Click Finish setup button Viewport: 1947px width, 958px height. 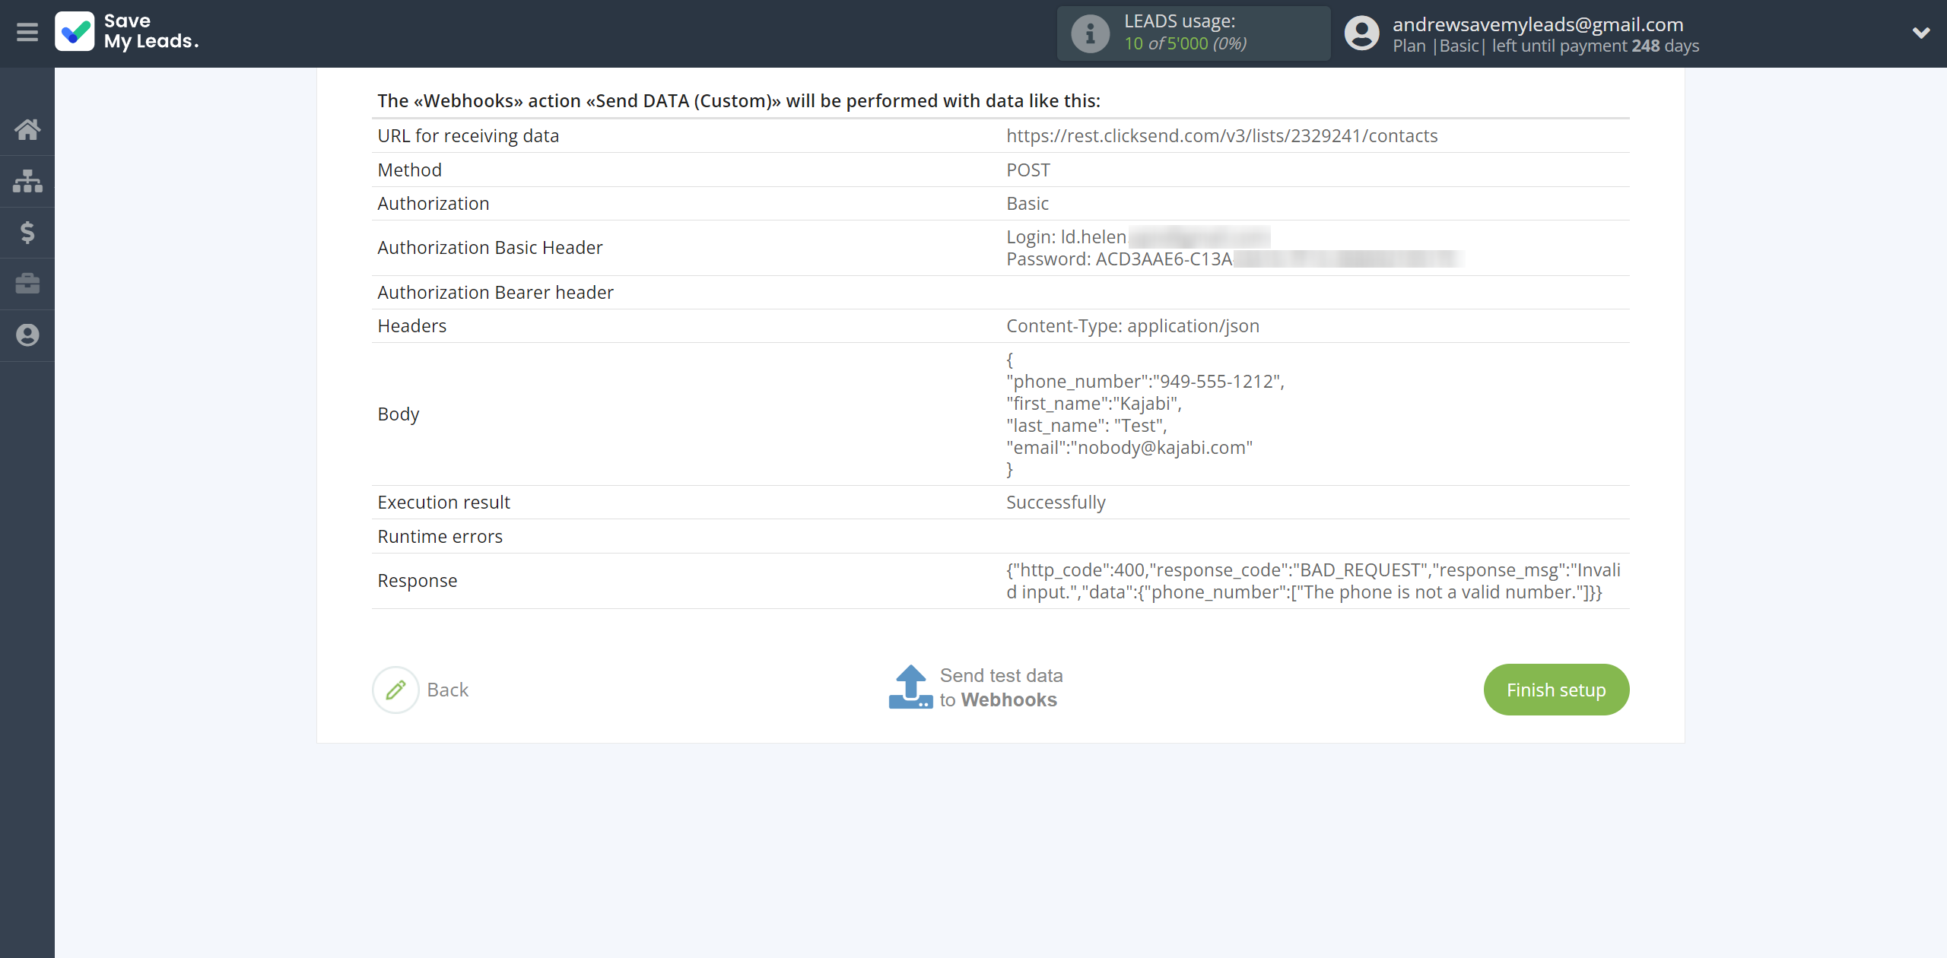click(1556, 690)
